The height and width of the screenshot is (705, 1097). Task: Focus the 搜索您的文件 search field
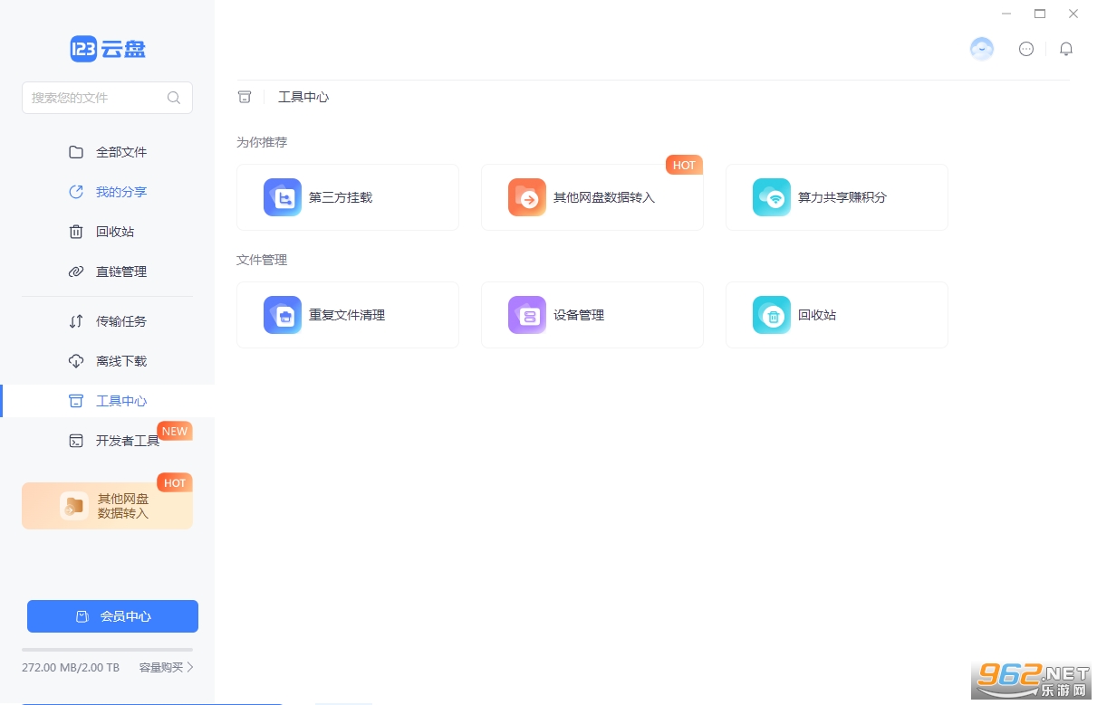tap(107, 98)
